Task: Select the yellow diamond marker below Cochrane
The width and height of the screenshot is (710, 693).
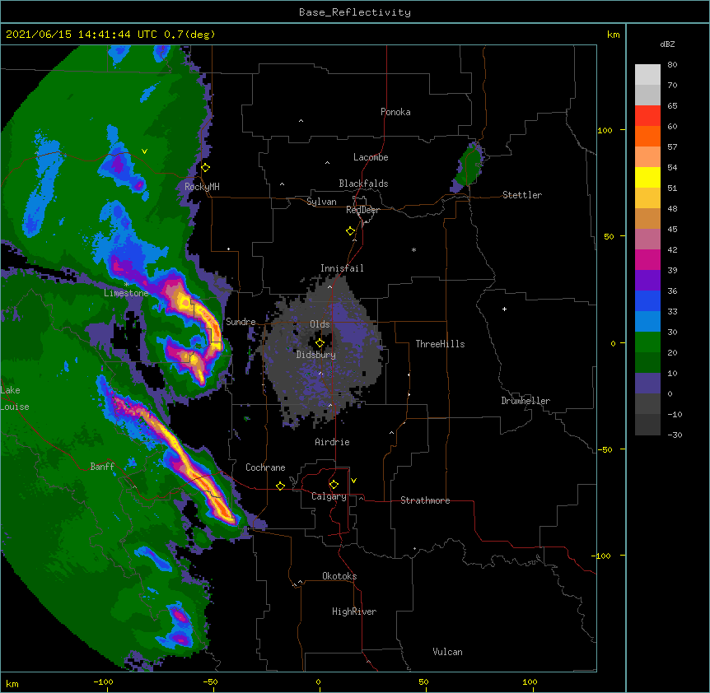Action: (280, 486)
